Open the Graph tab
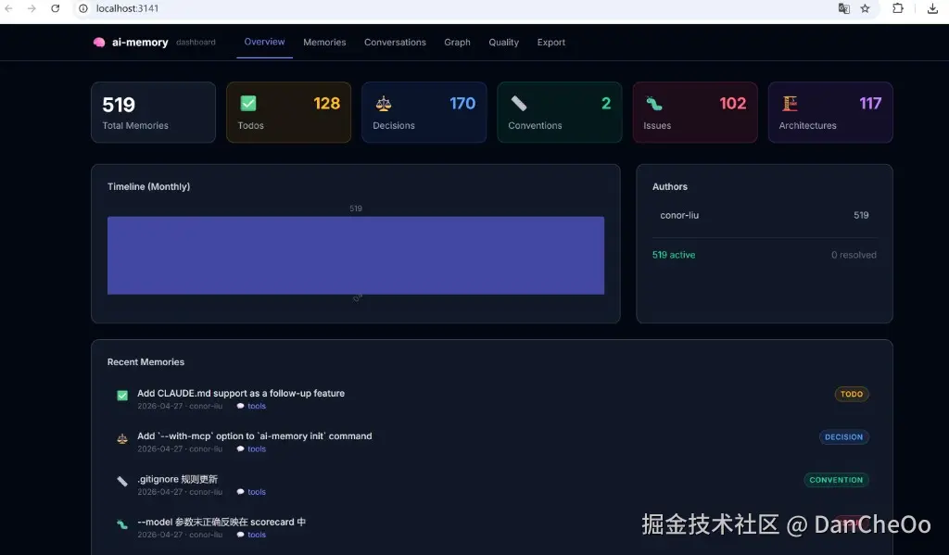 pos(457,42)
